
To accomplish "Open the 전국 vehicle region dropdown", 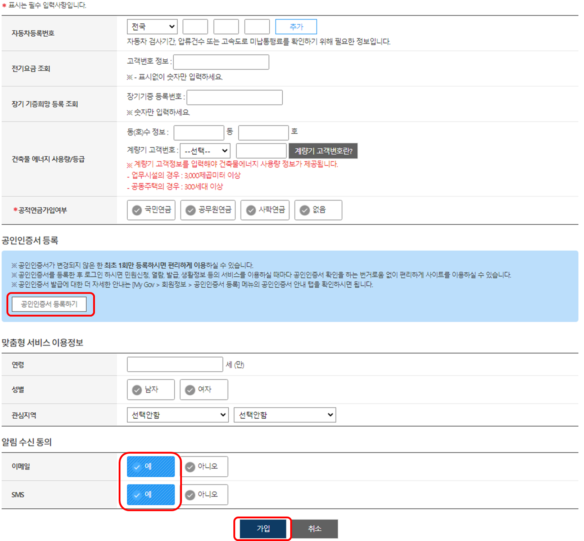I will (152, 27).
